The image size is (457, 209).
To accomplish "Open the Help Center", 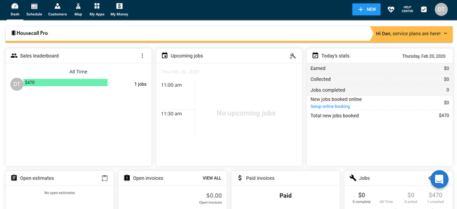I will 407,9.
